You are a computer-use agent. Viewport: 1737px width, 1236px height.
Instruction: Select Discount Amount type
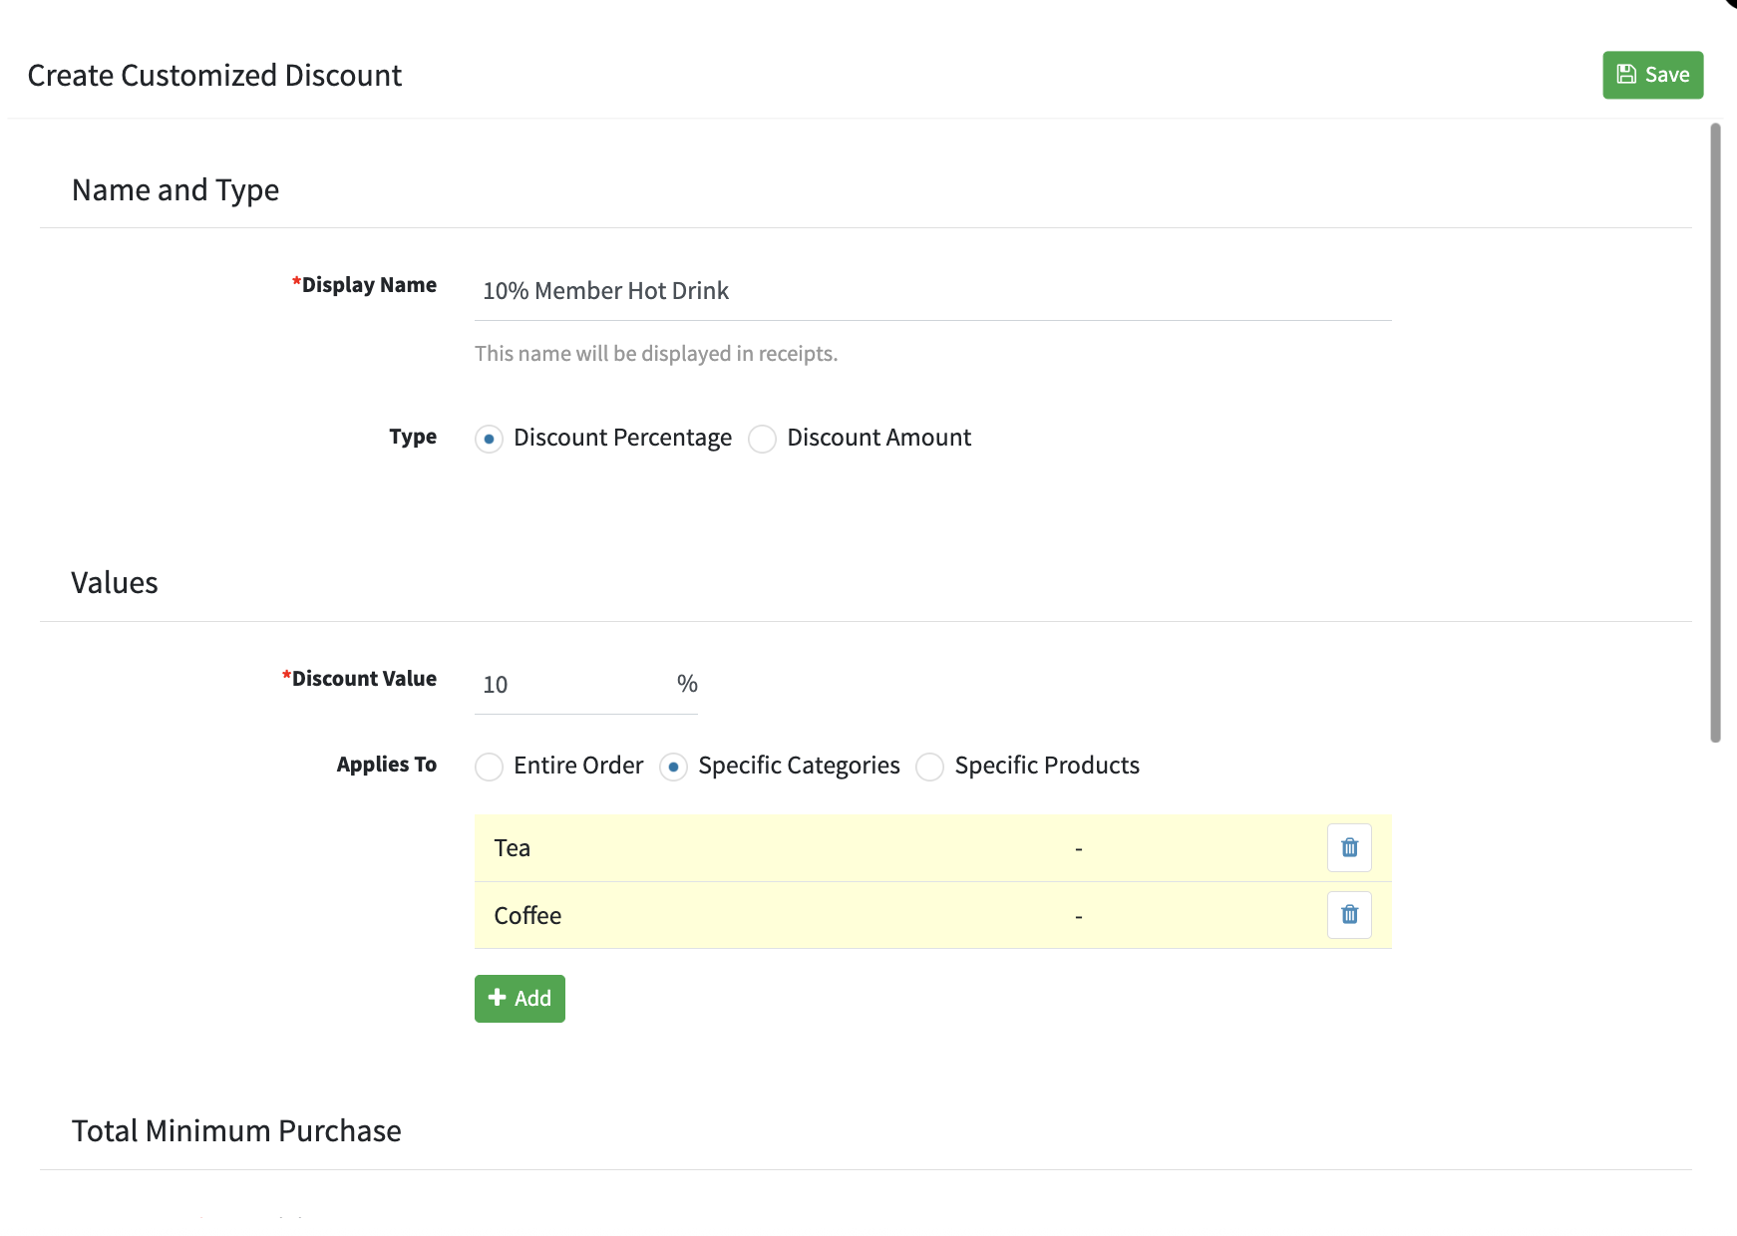763,439
